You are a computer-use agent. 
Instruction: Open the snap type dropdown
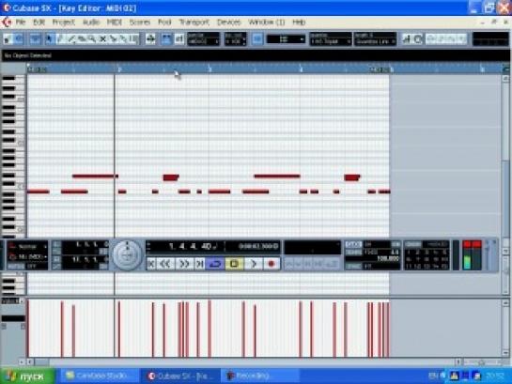click(x=286, y=39)
